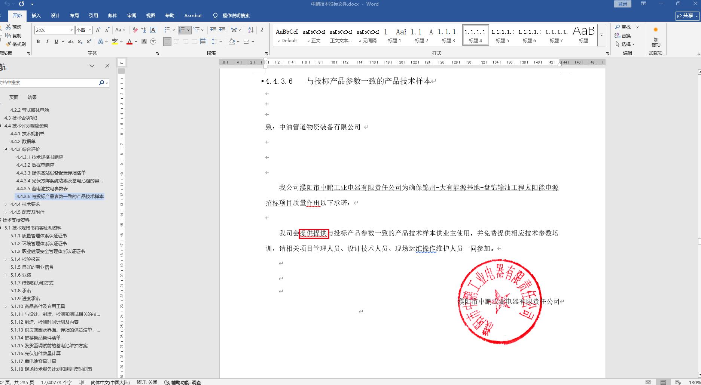
Task: Close the navigation pane
Action: [x=107, y=66]
